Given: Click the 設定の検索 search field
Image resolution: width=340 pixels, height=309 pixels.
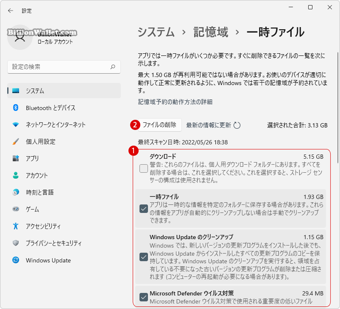Looking at the screenshot, I should [x=64, y=67].
